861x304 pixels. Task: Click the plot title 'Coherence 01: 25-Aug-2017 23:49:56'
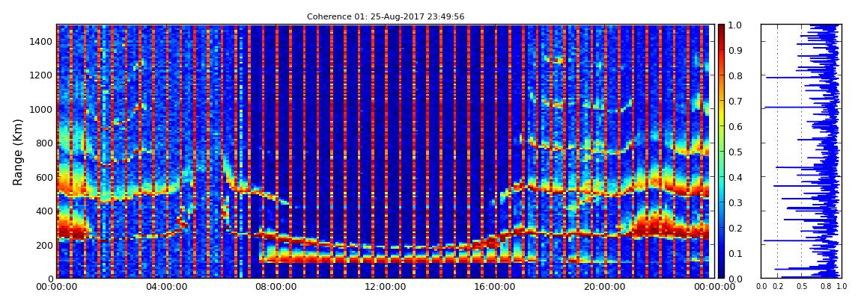(386, 16)
